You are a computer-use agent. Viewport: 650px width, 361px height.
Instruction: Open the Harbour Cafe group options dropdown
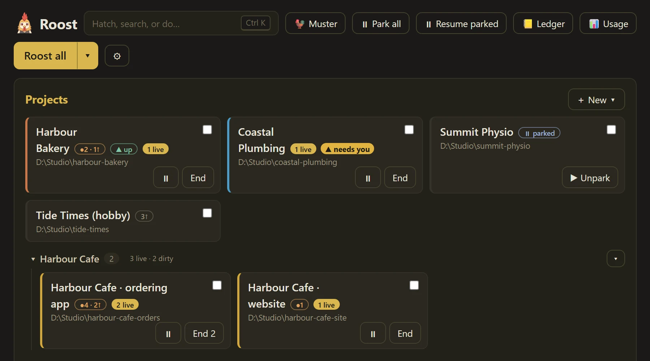616,258
